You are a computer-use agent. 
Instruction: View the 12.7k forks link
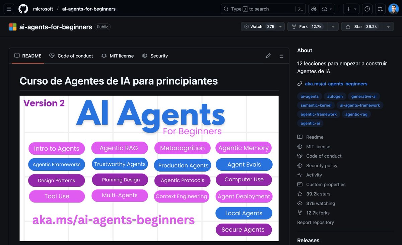[314, 213]
